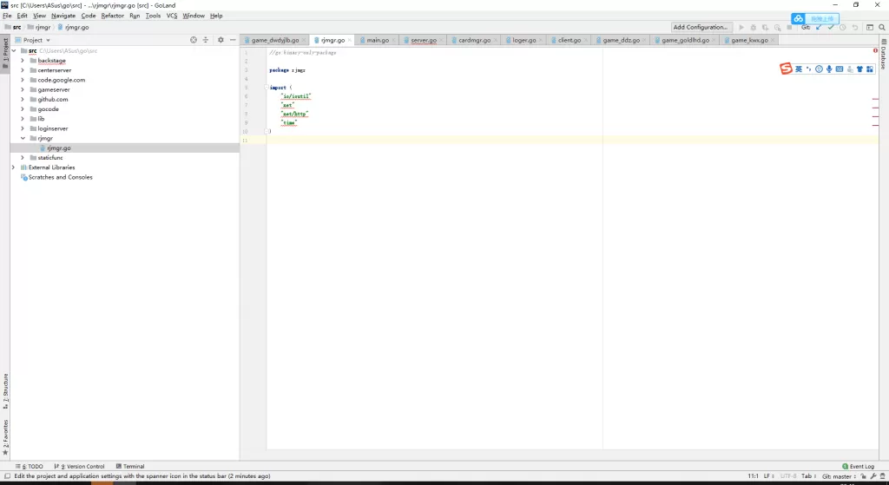Open the Git: master branch dropdown
Screen dimensions: 889x485
click(x=839, y=476)
